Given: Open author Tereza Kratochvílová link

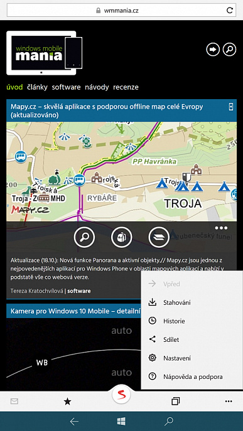Looking at the screenshot, I should pyautogui.click(x=36, y=291).
